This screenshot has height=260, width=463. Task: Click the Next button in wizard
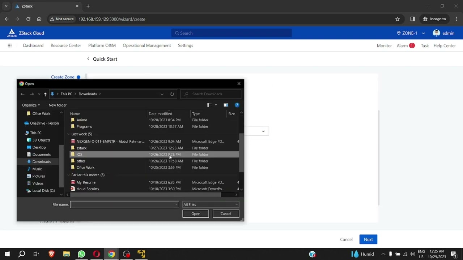pyautogui.click(x=368, y=239)
